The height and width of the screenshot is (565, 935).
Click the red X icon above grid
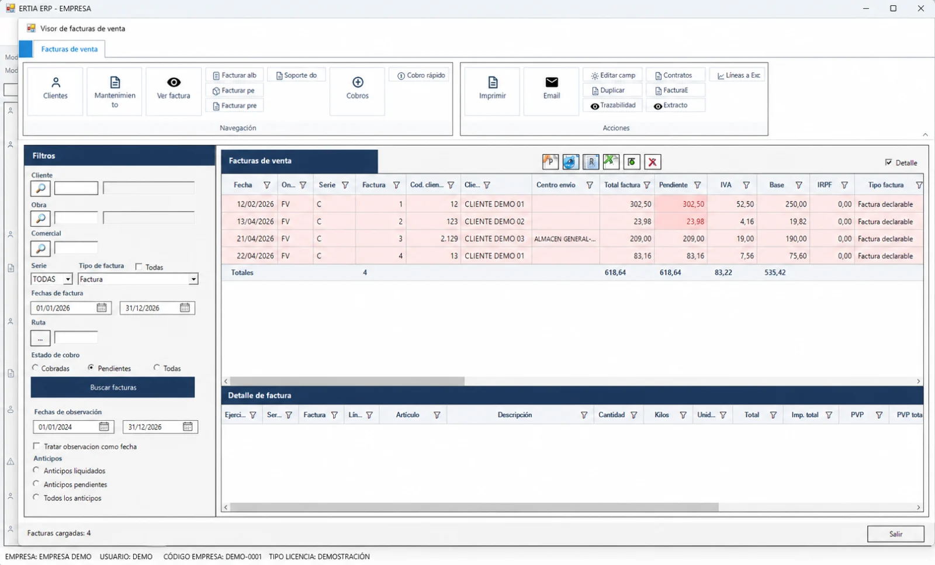653,162
